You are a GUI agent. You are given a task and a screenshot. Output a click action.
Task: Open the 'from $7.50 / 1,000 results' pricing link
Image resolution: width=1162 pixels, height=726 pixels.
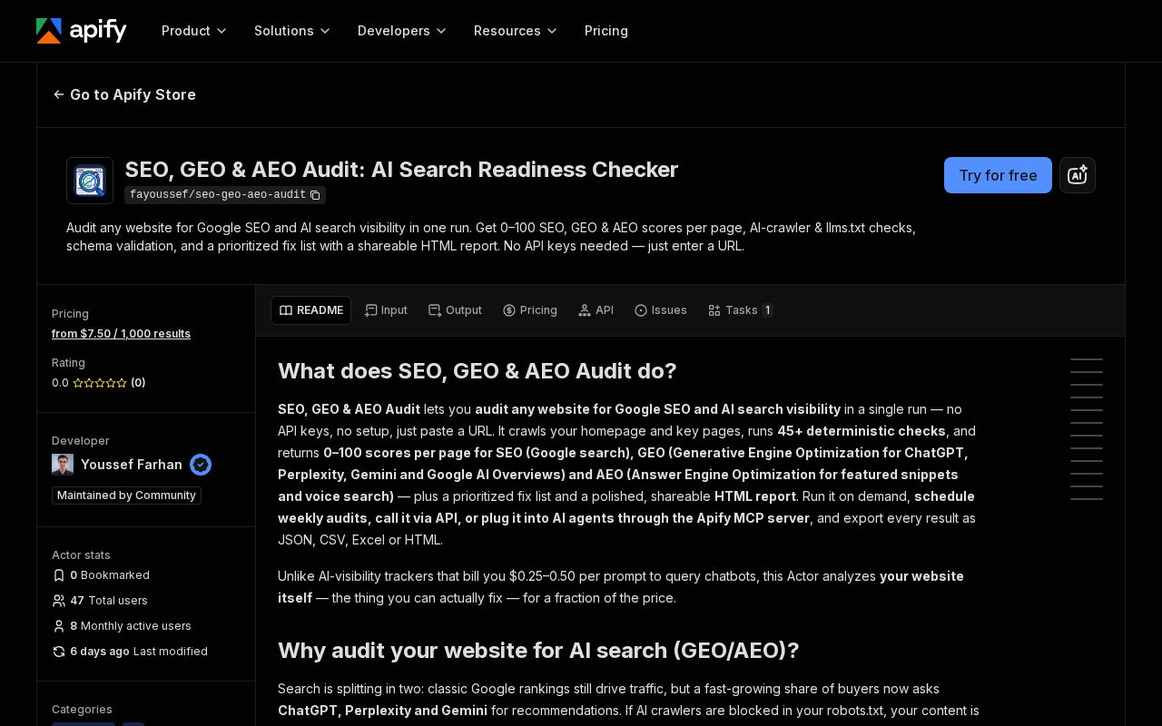121,334
